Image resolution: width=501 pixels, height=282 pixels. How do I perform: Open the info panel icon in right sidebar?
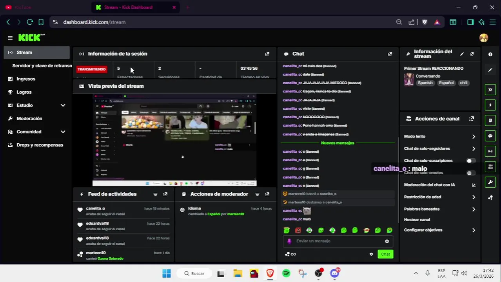(x=490, y=54)
